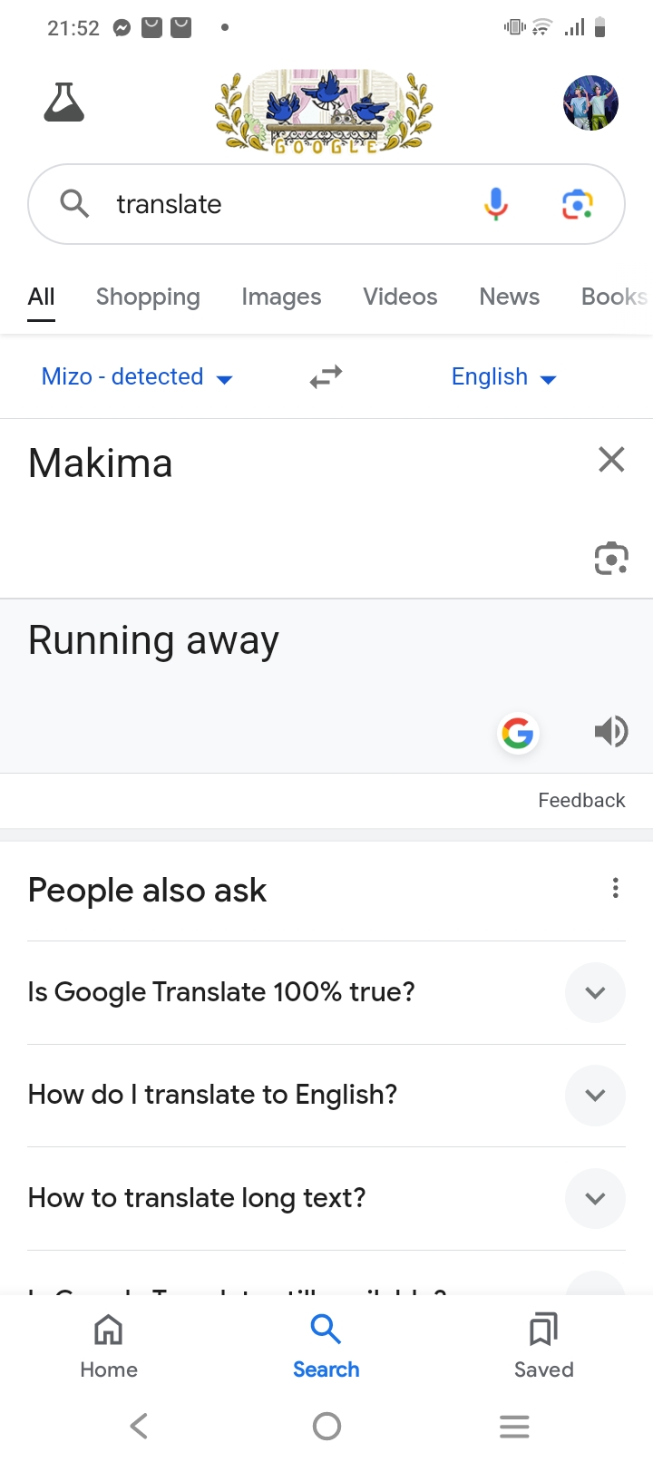The image size is (653, 1462).
Task: Open the profile account avatar
Action: coord(590,102)
